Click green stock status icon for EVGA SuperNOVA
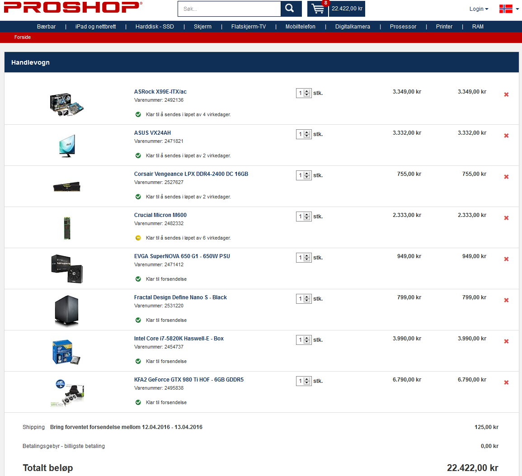Image resolution: width=522 pixels, height=476 pixels. coord(138,279)
